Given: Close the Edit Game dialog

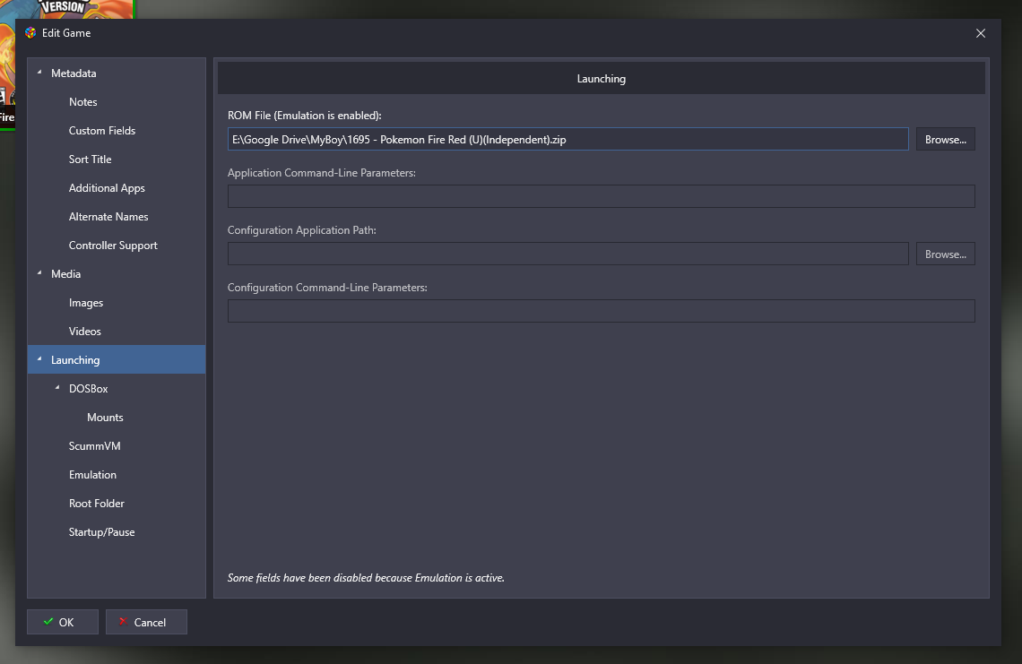Looking at the screenshot, I should click(980, 33).
